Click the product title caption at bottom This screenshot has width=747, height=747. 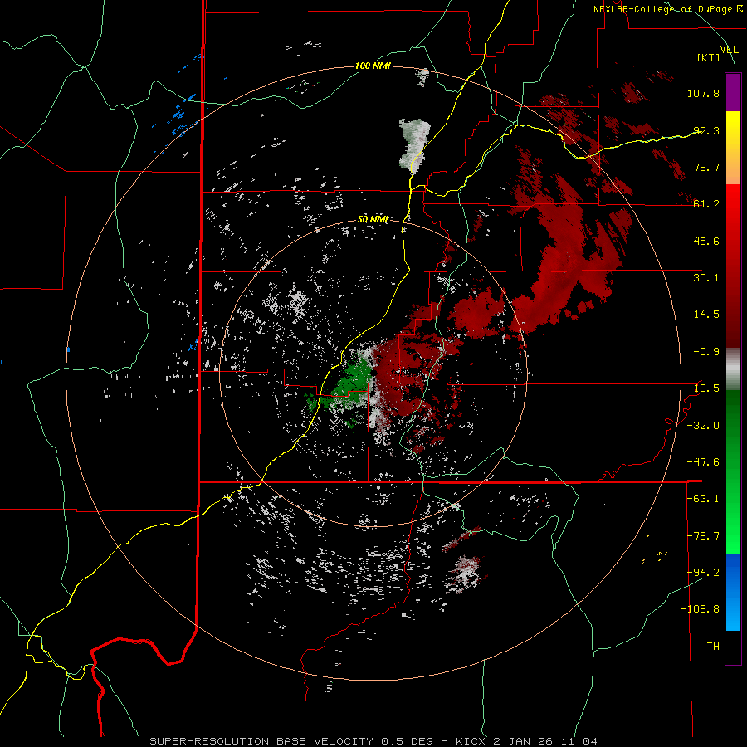pyautogui.click(x=373, y=741)
